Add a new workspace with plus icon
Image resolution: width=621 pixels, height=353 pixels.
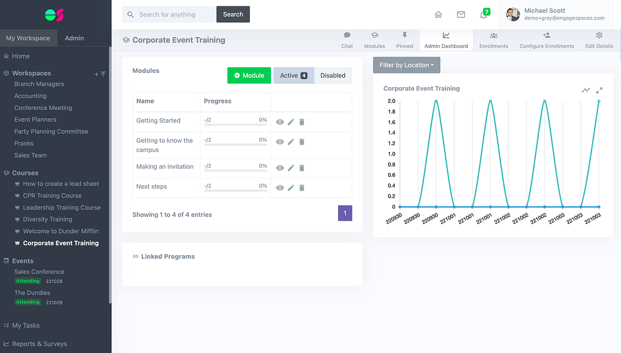pos(96,74)
